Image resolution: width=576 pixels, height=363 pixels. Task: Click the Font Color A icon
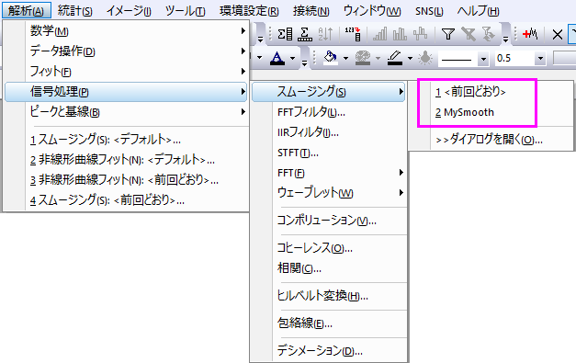[277, 58]
